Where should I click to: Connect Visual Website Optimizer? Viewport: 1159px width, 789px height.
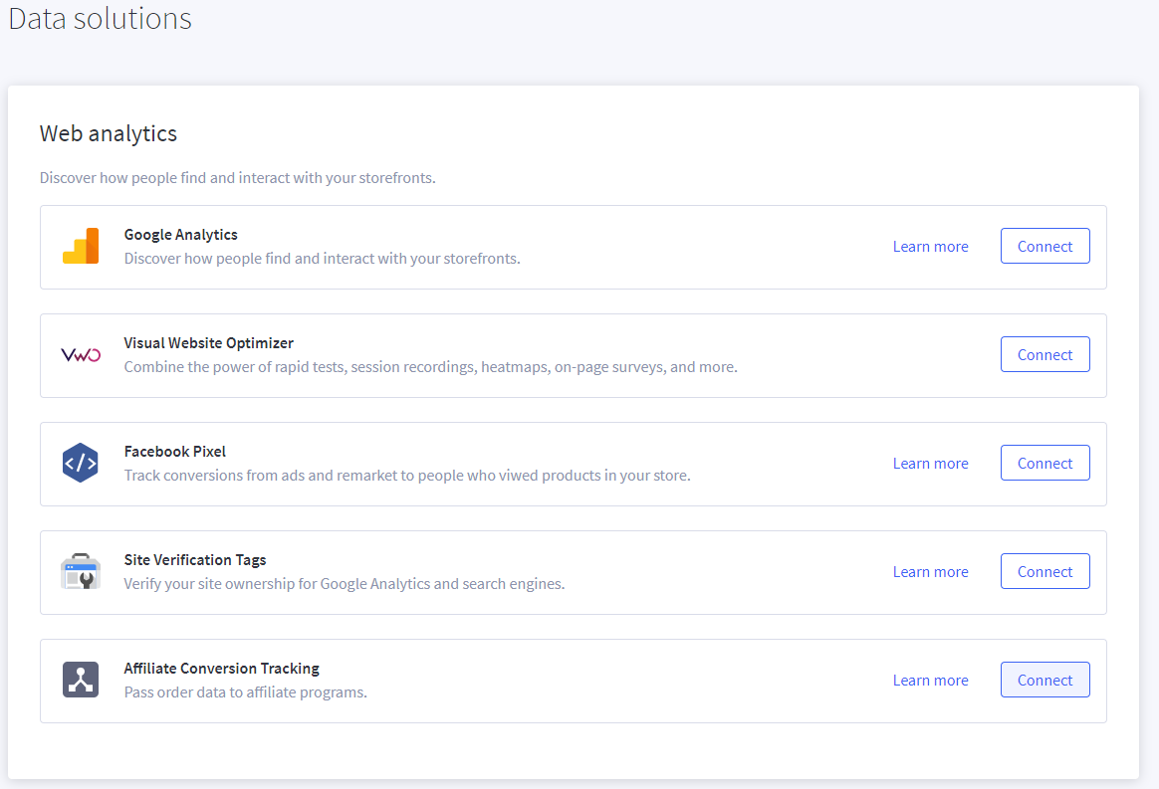point(1044,355)
